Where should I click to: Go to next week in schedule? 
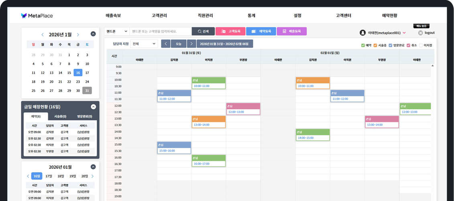(x=191, y=44)
